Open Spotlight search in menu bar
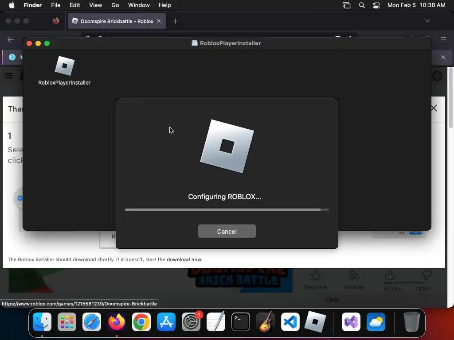This screenshot has width=454, height=340. pyautogui.click(x=362, y=5)
